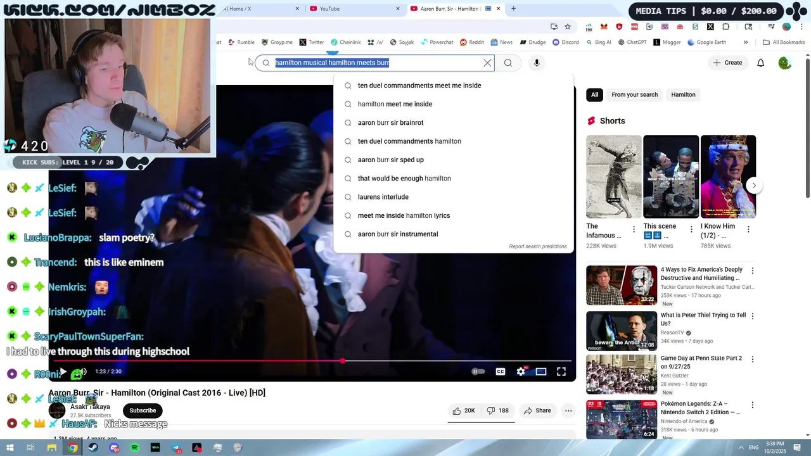Screen dimensions: 811x456
Task: Open options for 'The Infamous' short
Action: coord(634,229)
